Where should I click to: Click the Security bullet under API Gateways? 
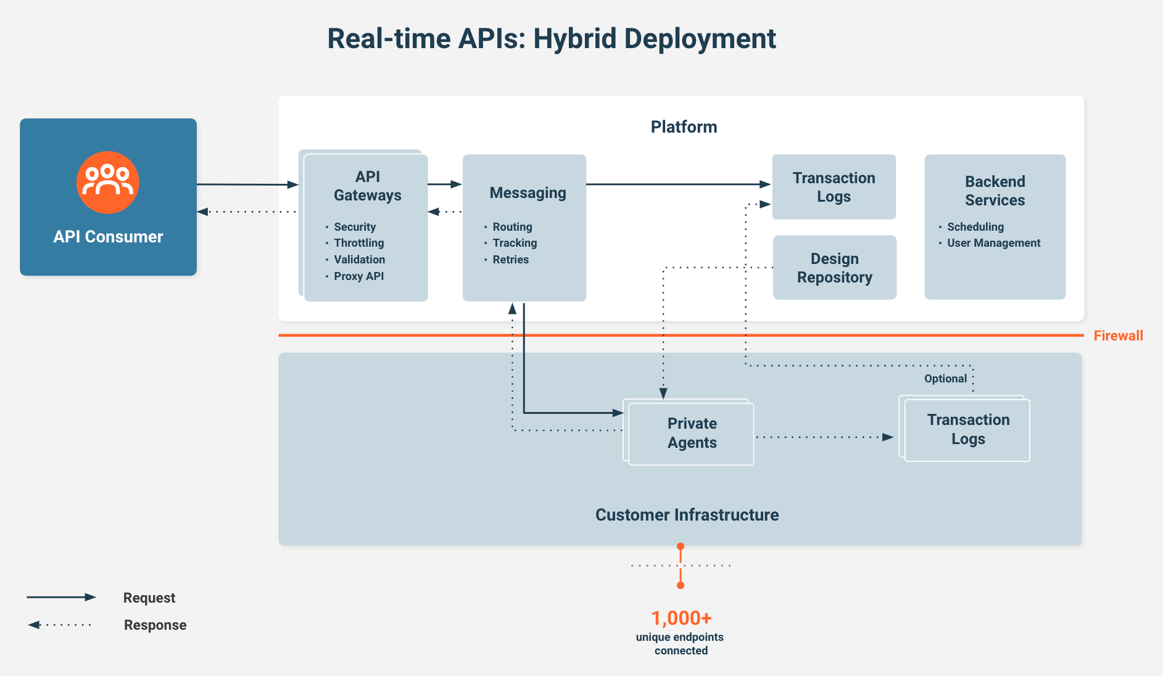355,227
